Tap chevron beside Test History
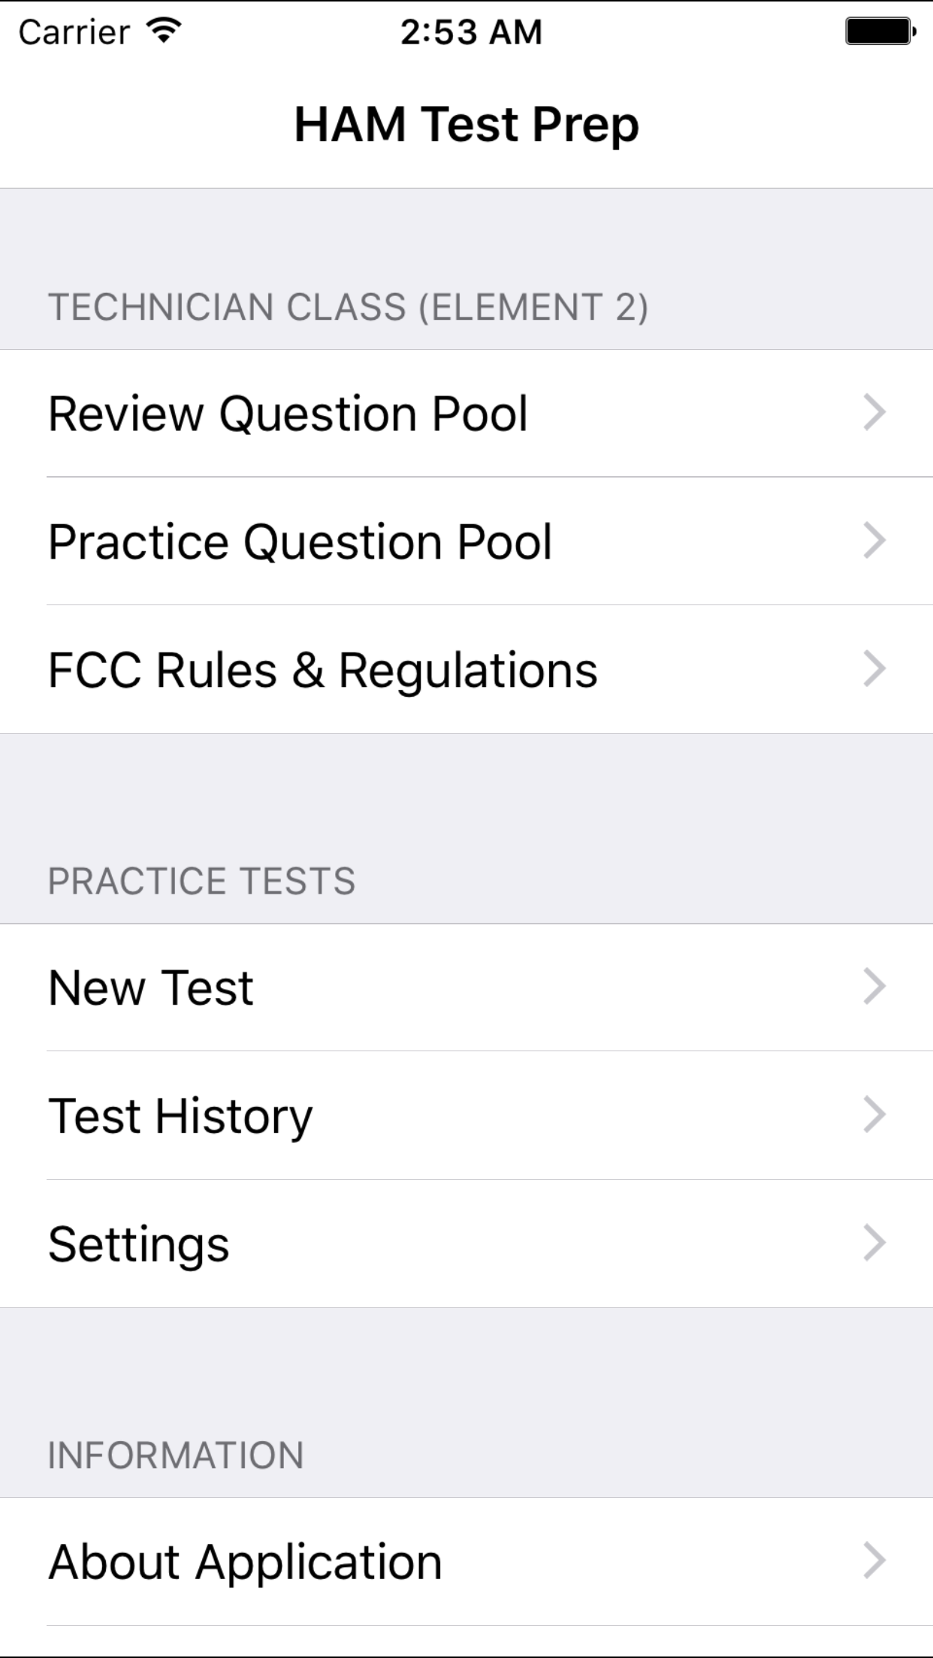The height and width of the screenshot is (1658, 933). (874, 1115)
